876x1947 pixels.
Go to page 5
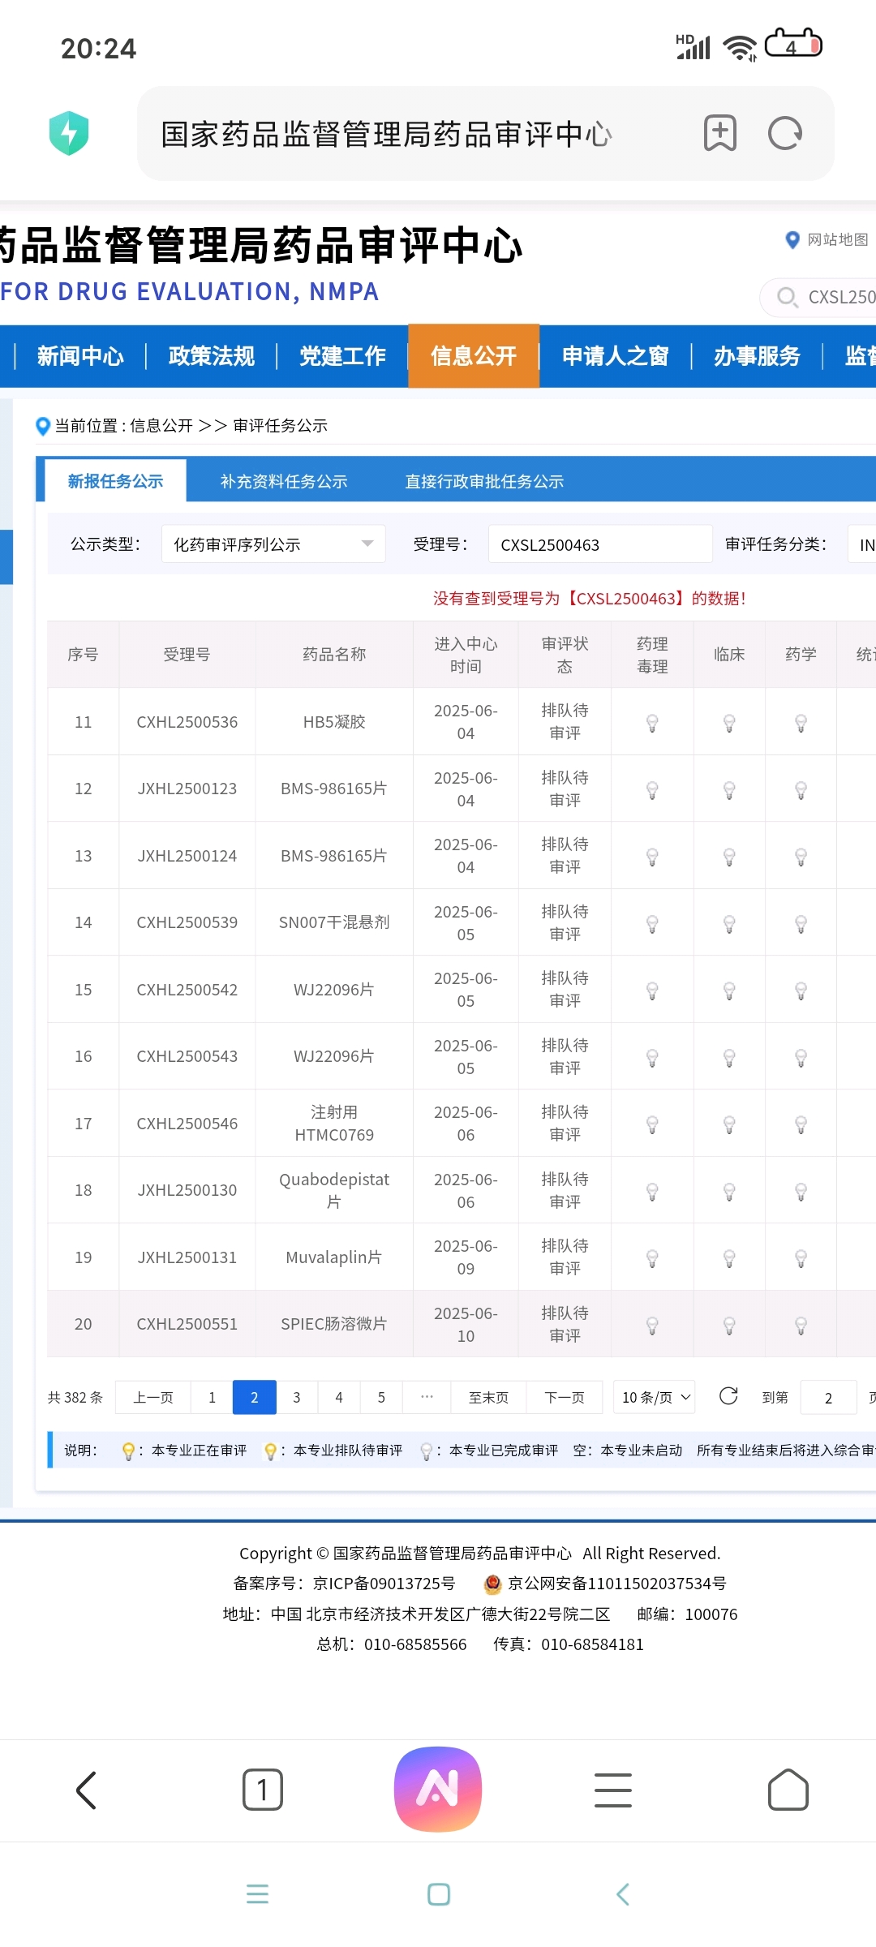pos(381,1397)
